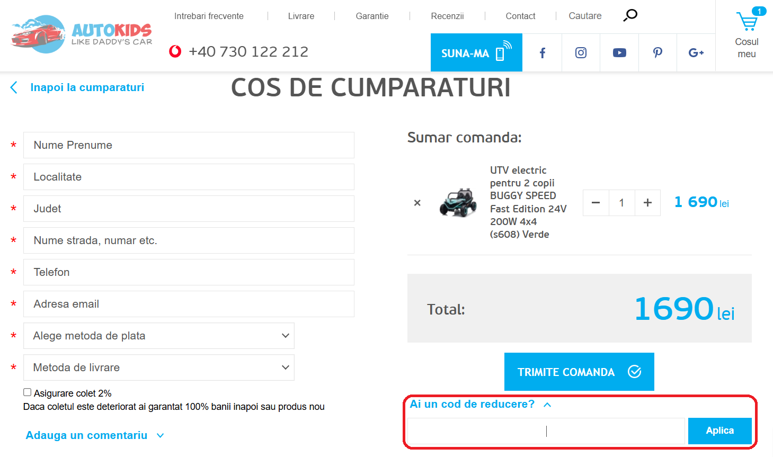Image resolution: width=773 pixels, height=457 pixels.
Task: Switch to the Garantie page
Action: coord(372,16)
